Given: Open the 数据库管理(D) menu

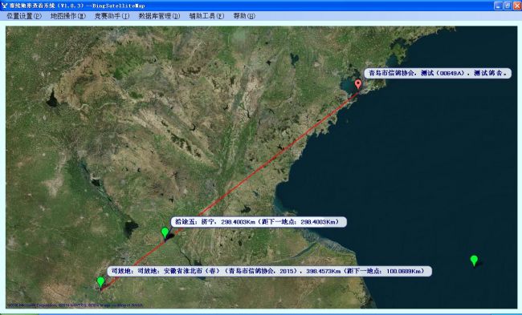Looking at the screenshot, I should 159,16.
